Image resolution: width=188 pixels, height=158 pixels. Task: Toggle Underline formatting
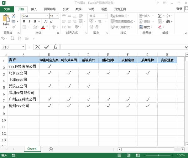[x=35, y=21]
